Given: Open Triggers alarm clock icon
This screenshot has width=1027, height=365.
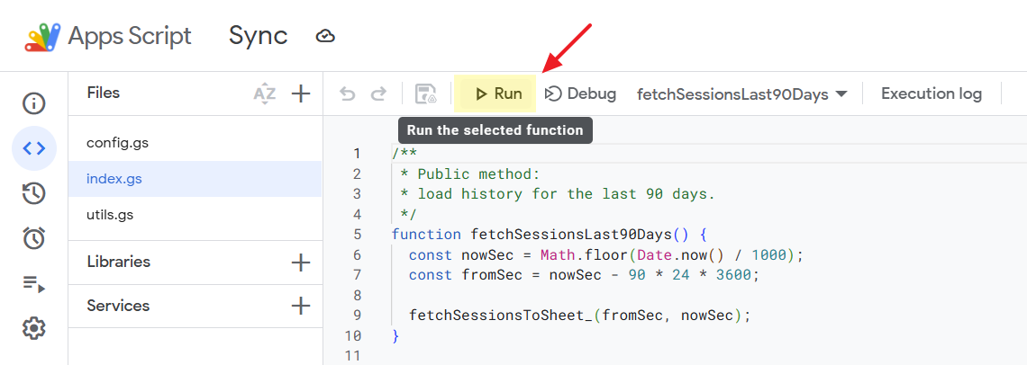Looking at the screenshot, I should 34,238.
